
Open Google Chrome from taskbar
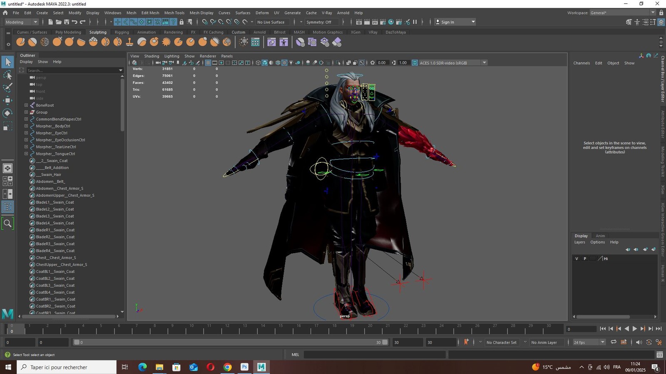227,367
